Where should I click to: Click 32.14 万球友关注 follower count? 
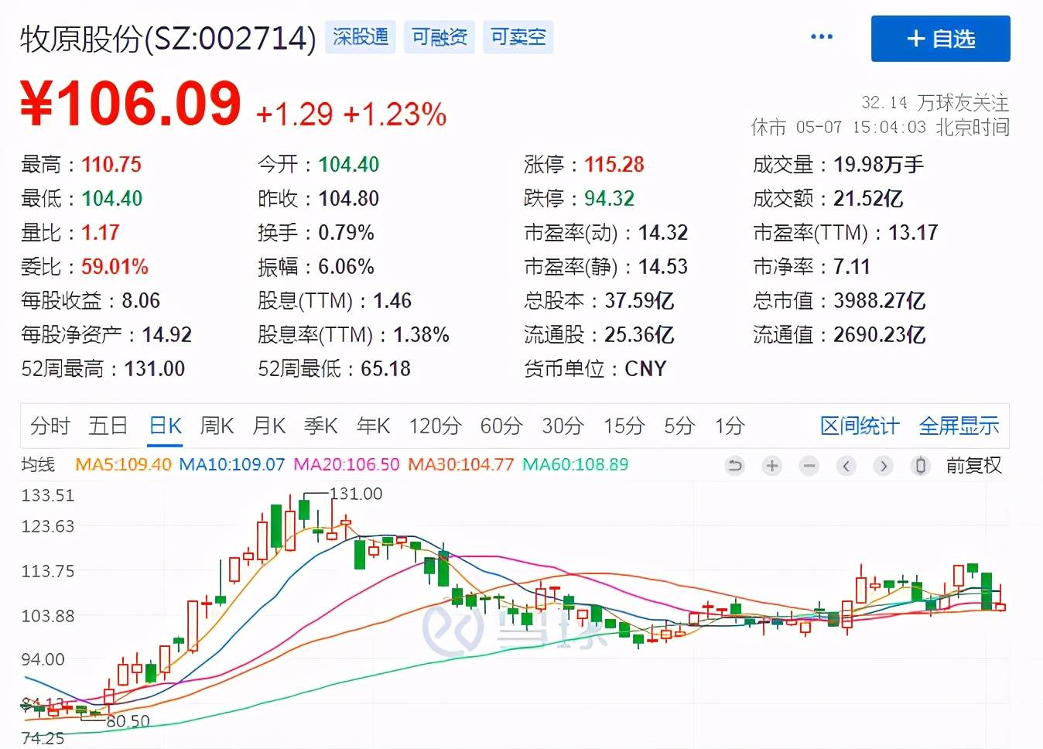coord(935,102)
